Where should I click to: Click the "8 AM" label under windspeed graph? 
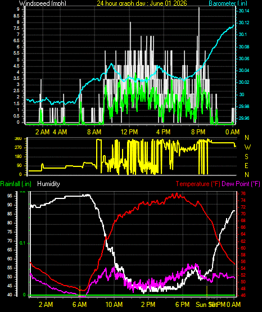click(x=94, y=132)
